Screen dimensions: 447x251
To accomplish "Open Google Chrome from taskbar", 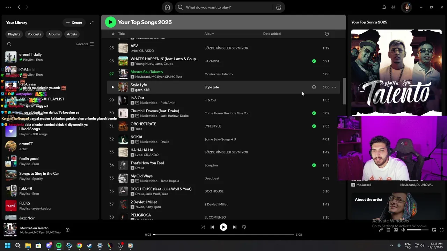I will tap(79, 245).
